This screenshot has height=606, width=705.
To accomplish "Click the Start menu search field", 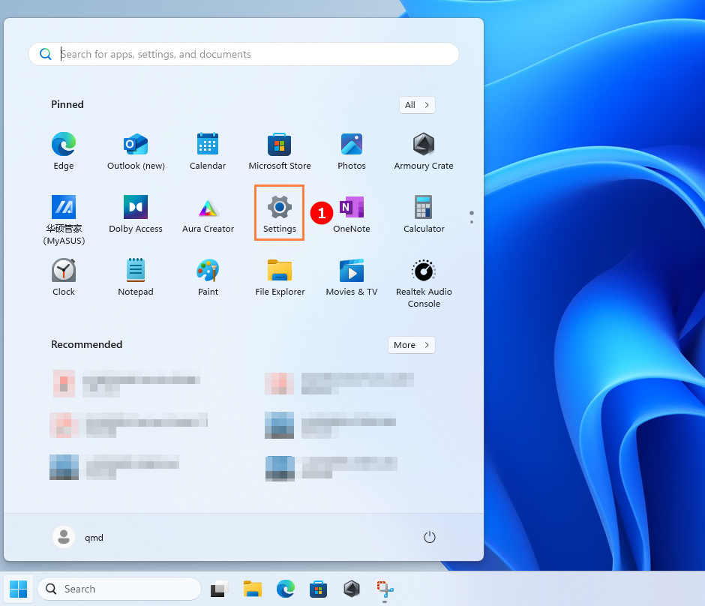I will pos(243,54).
